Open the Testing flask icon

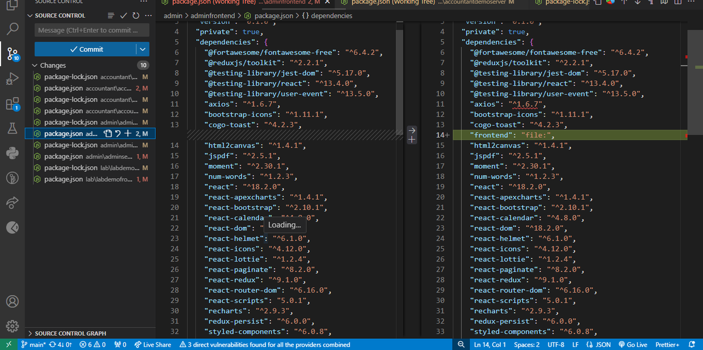(x=13, y=129)
